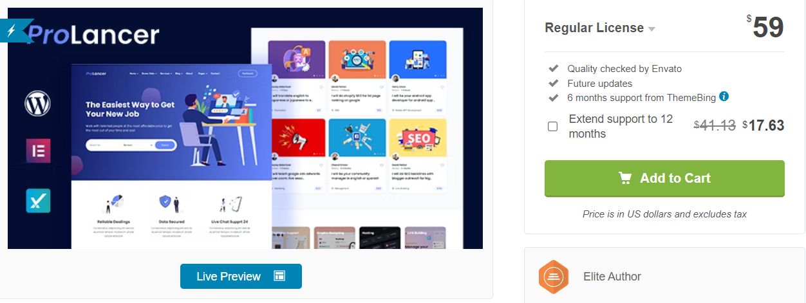Click the support info icon next to ThemeBing
The height and width of the screenshot is (303, 806).
coord(724,96)
